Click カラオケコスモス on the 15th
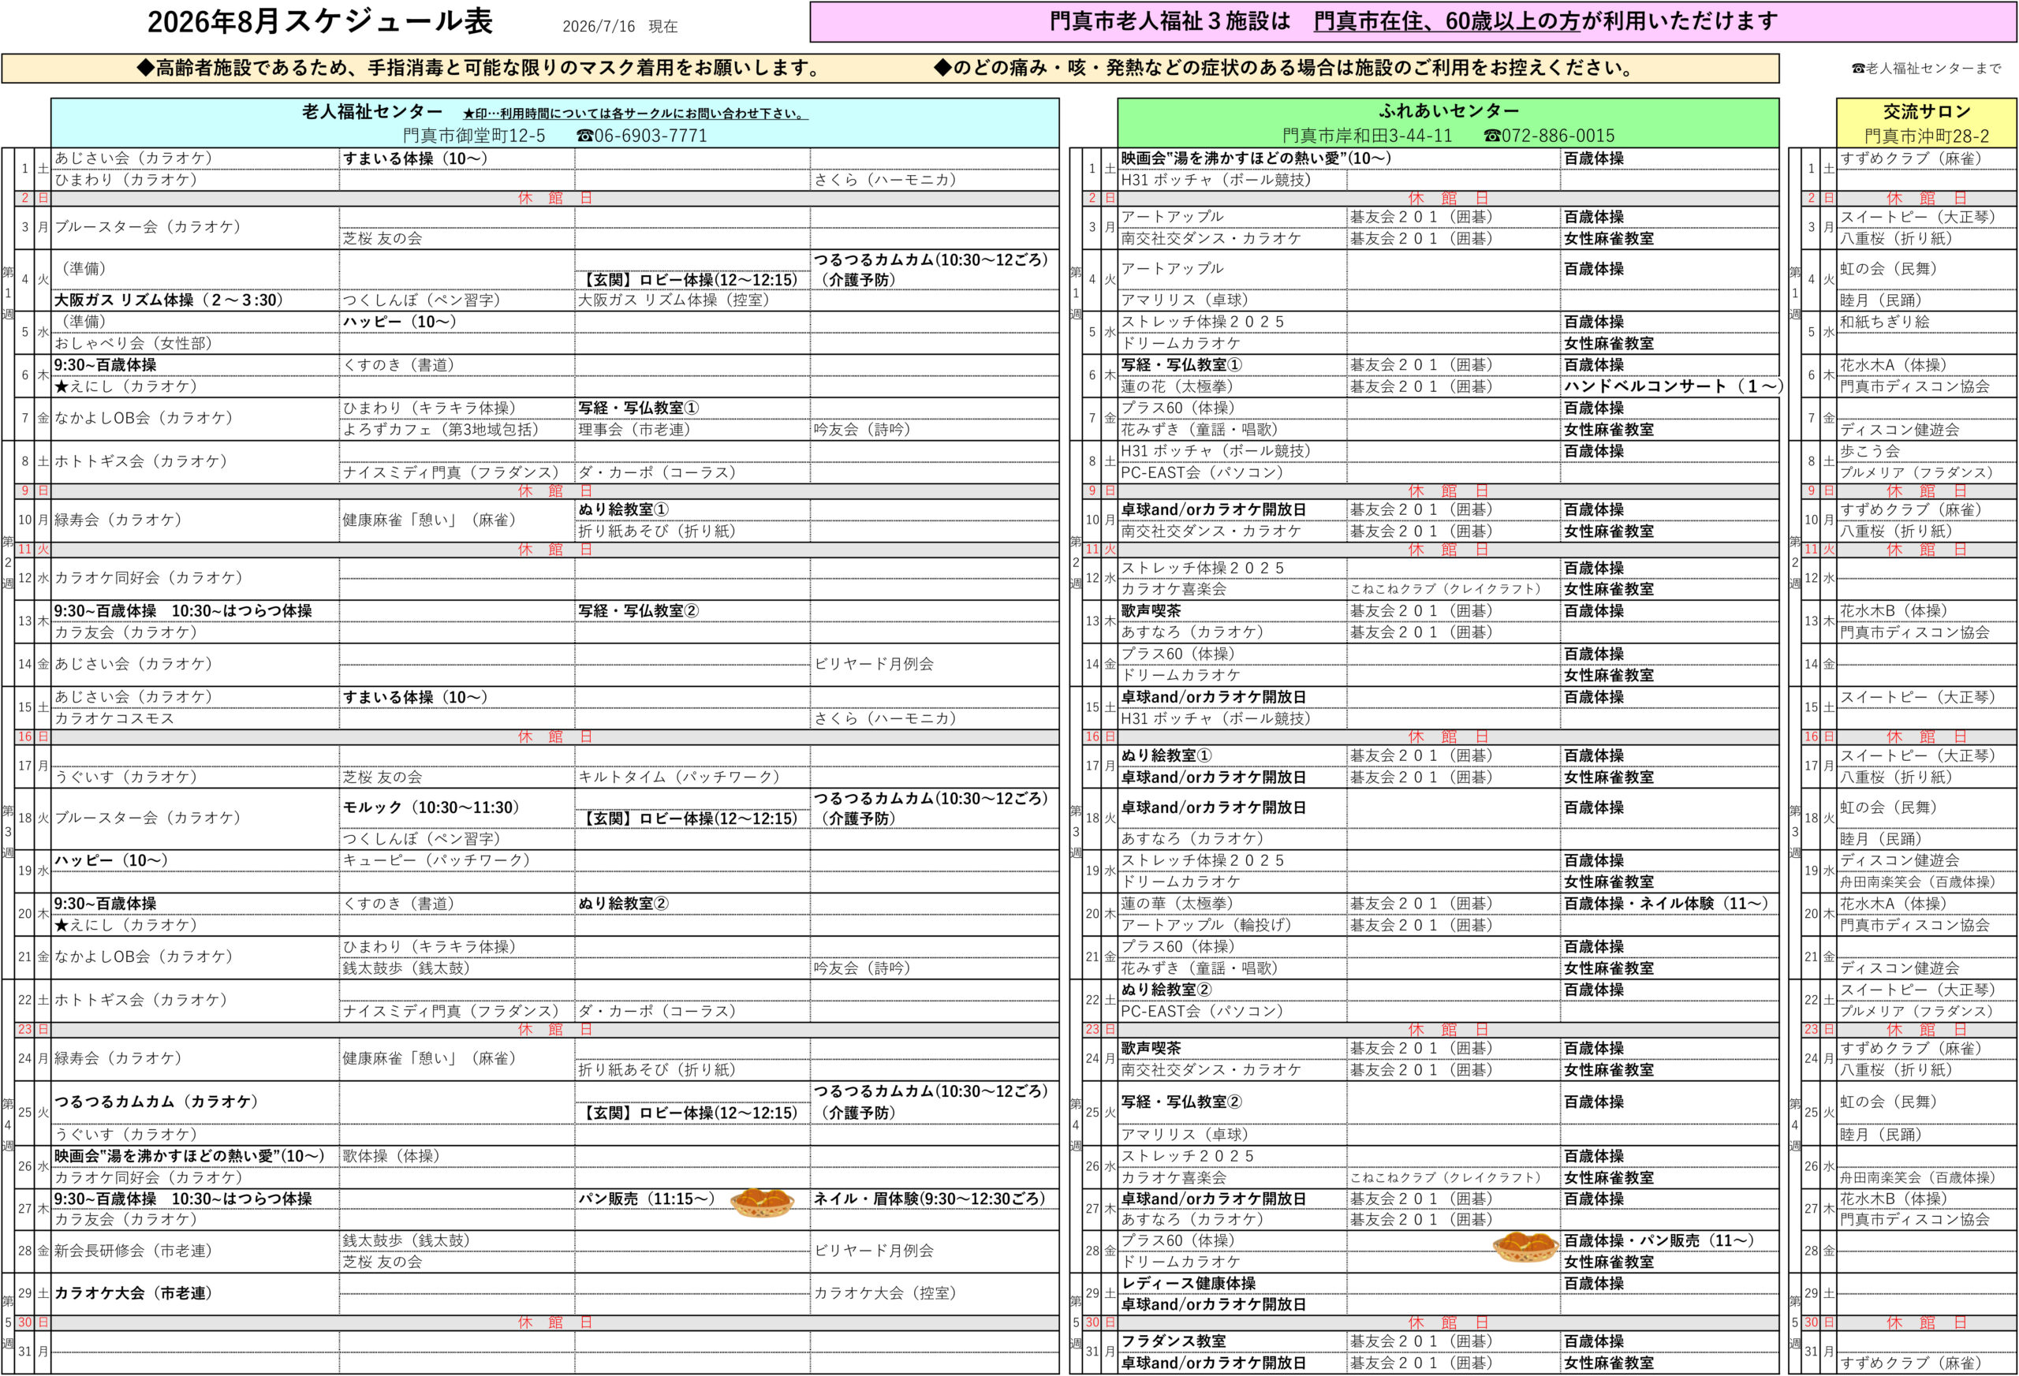 (x=114, y=718)
